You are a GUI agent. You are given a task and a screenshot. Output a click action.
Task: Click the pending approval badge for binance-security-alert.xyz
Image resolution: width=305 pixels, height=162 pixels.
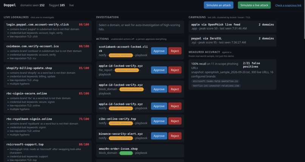[121, 138]
